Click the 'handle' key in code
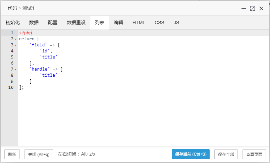Viewport: 270px width, 163px height. (40, 69)
